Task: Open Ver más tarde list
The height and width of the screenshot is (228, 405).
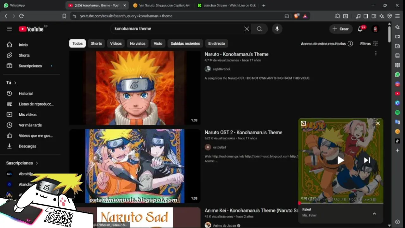Action: 30,125
